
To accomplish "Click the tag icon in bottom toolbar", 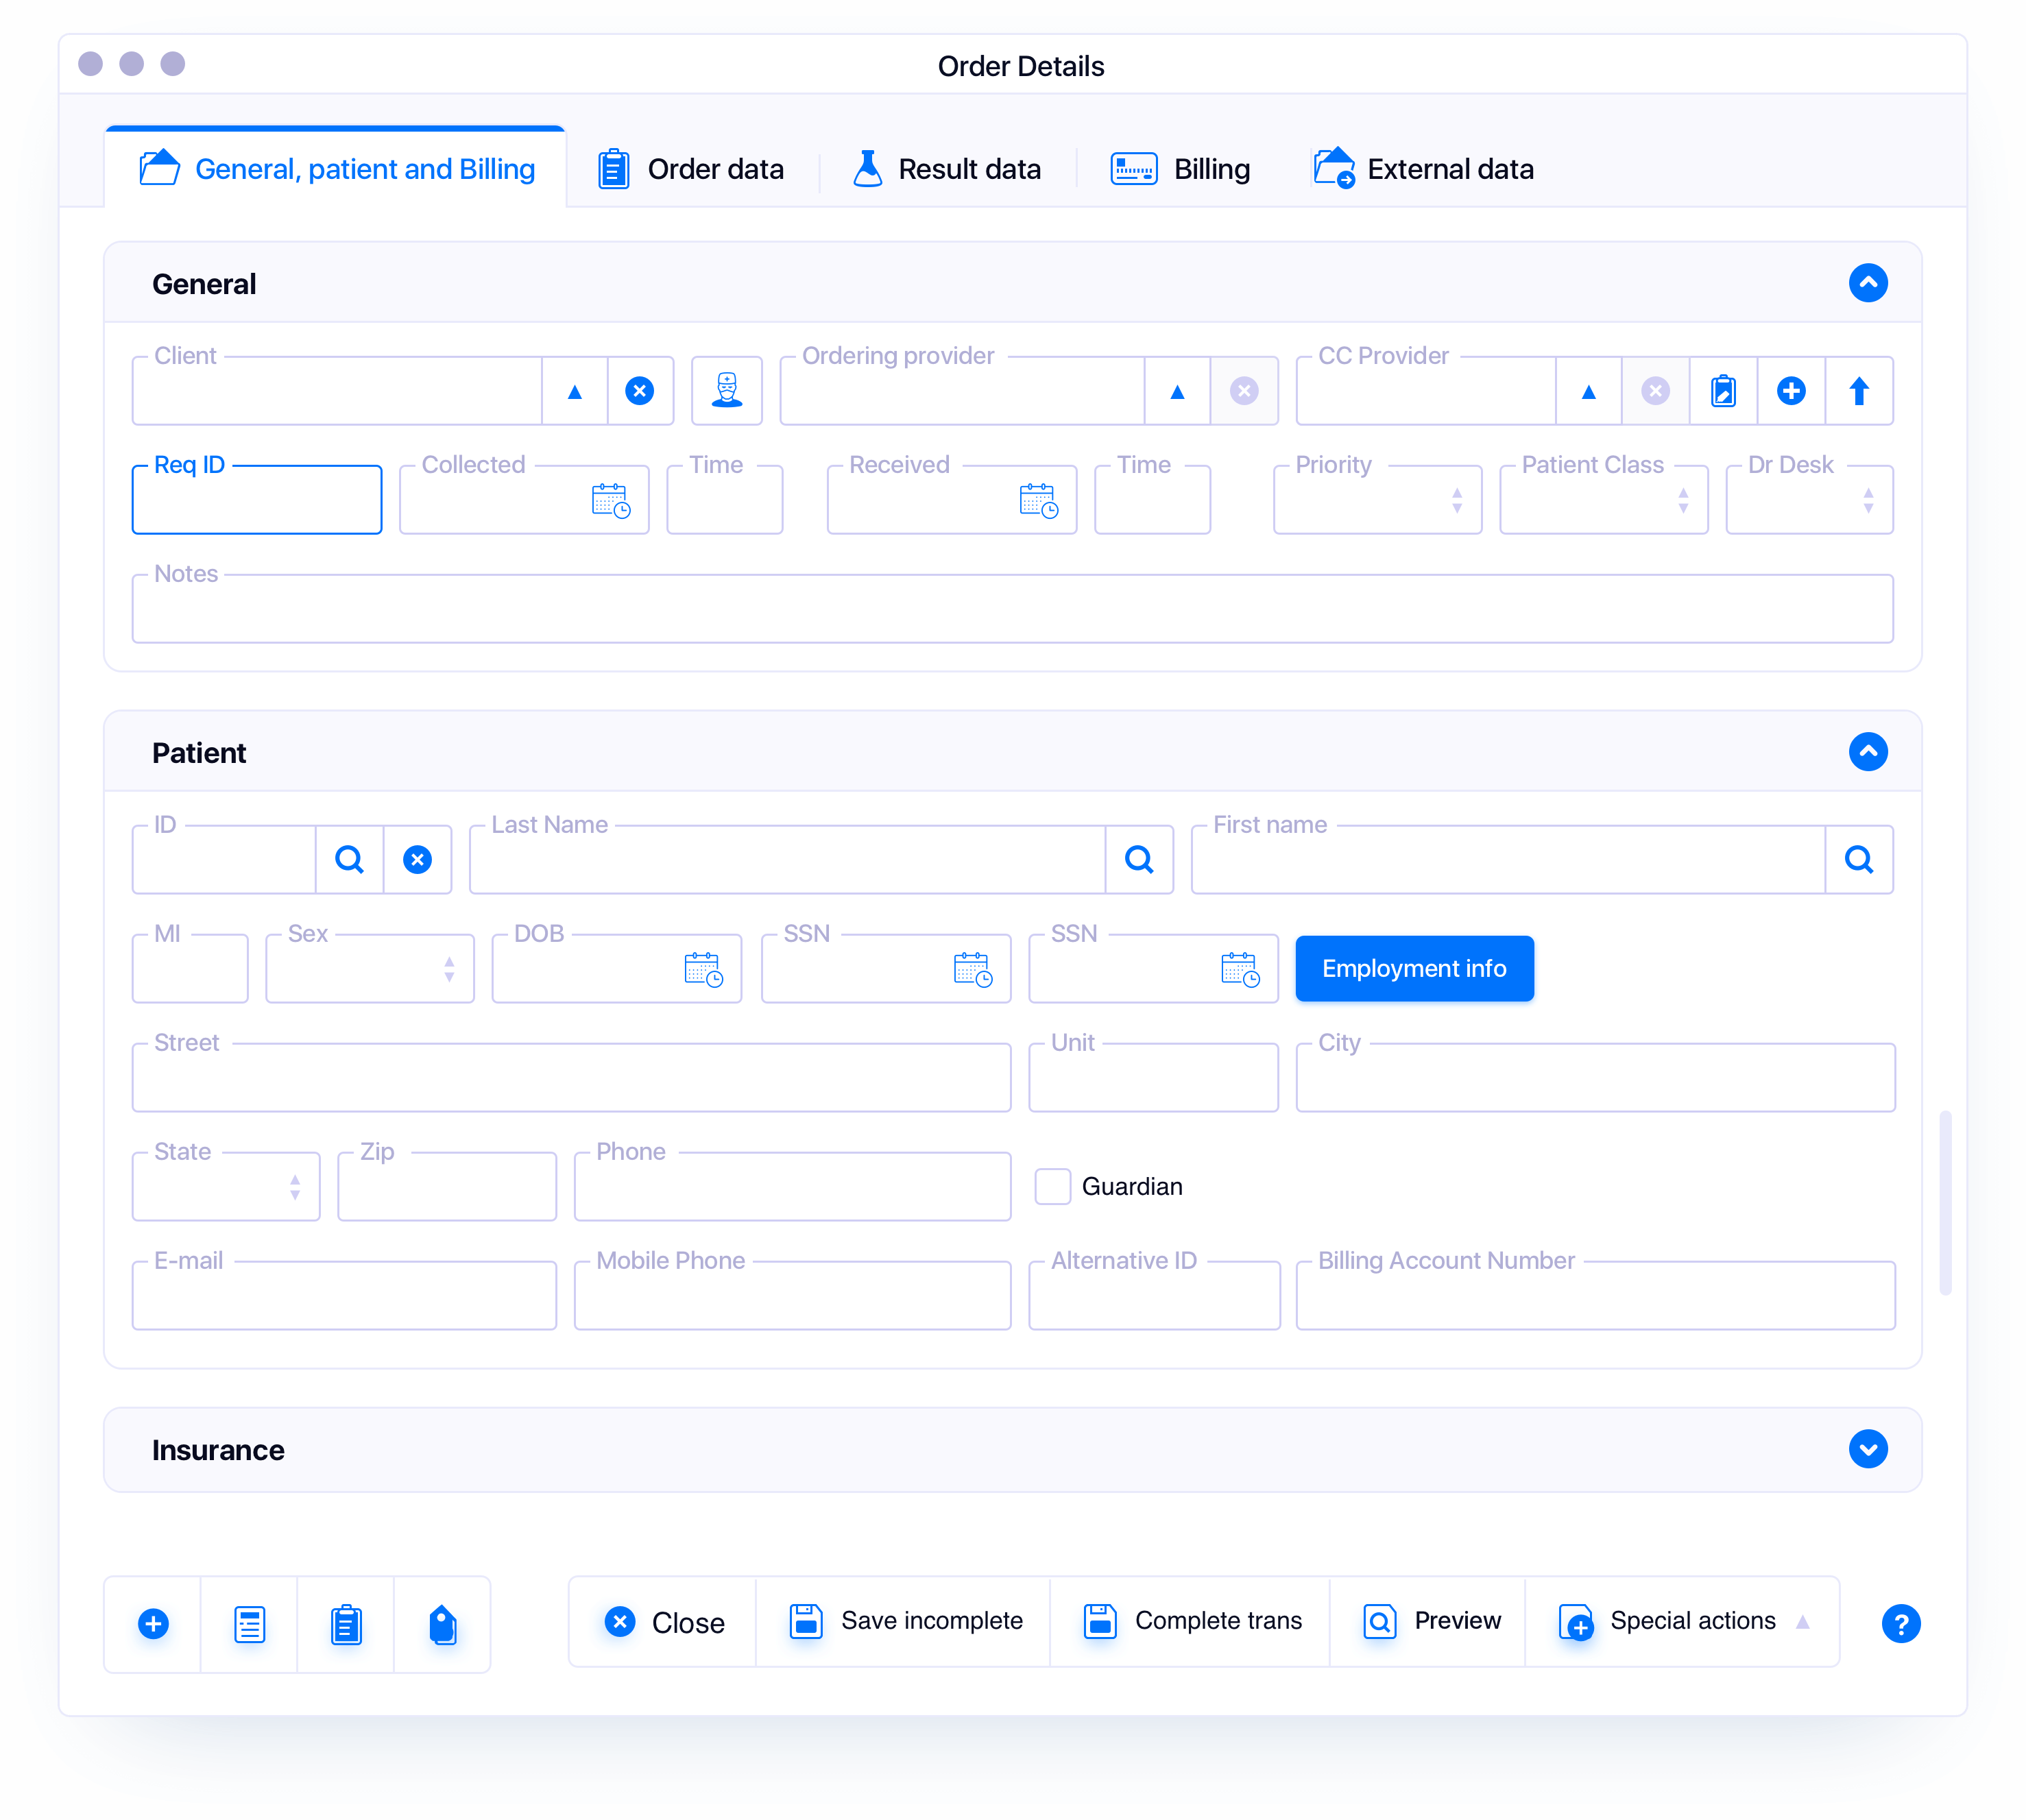I will pos(442,1625).
